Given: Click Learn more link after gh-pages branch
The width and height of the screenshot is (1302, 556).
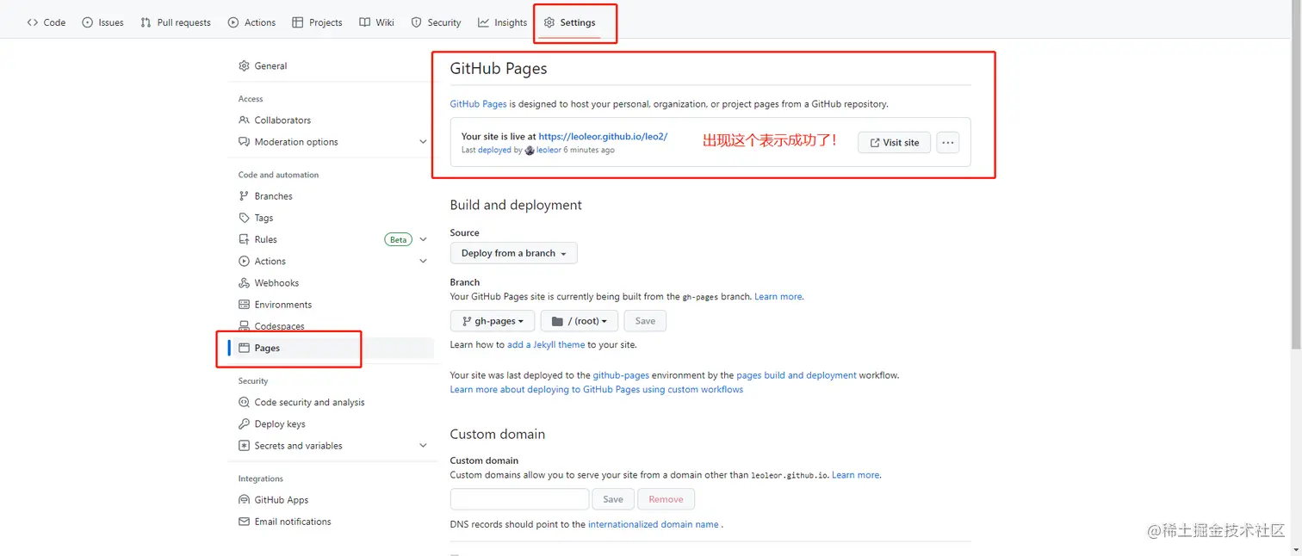Looking at the screenshot, I should pyautogui.click(x=778, y=296).
